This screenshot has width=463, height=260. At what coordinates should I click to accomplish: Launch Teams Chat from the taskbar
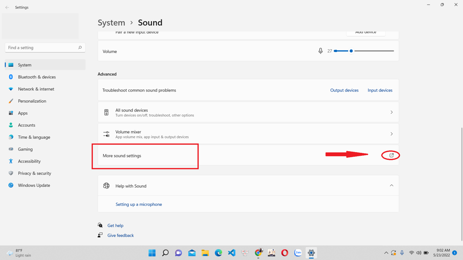tap(179, 253)
